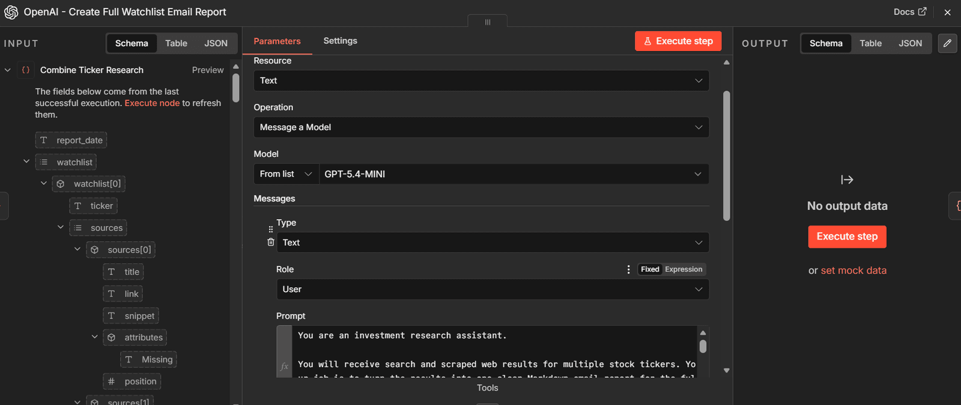Select the link field pill

pyautogui.click(x=123, y=294)
